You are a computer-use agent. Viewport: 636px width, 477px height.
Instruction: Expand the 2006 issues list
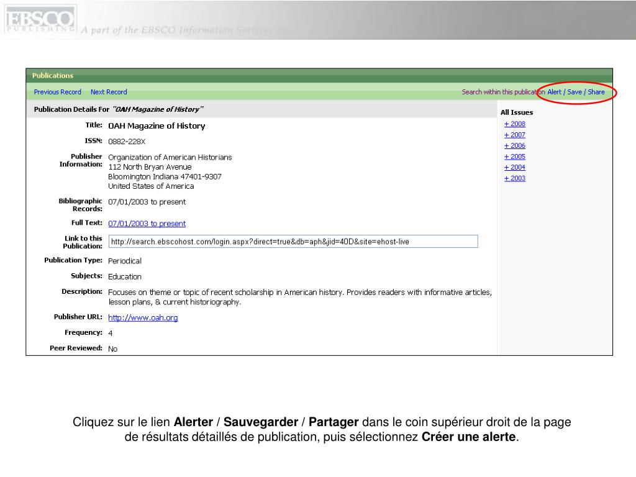[x=515, y=145]
